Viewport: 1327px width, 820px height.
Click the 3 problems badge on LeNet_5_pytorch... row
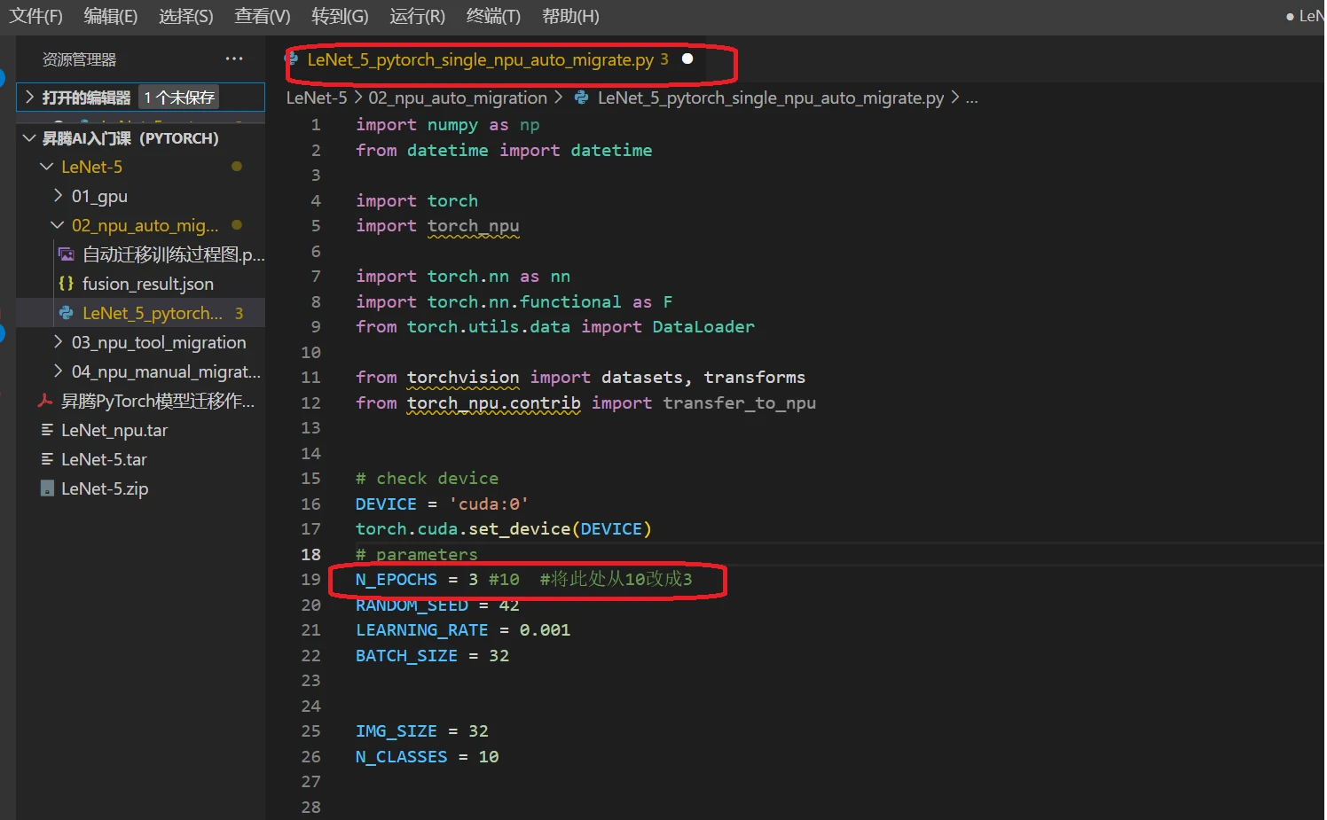tap(239, 313)
